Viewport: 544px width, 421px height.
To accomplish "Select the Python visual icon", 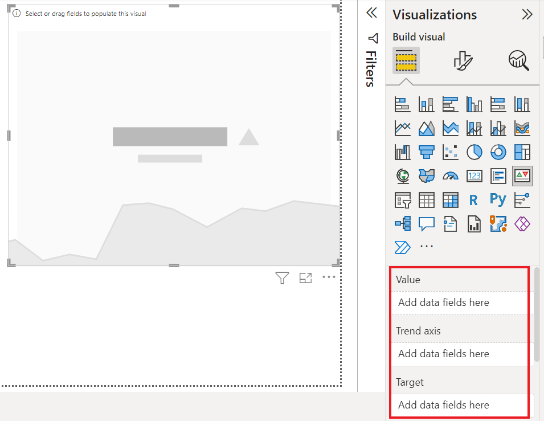I will click(498, 200).
